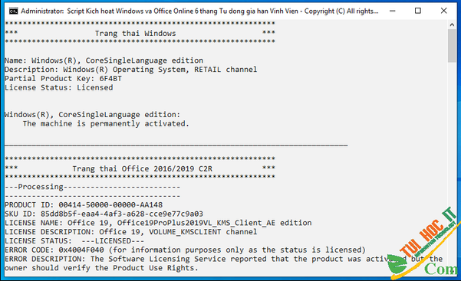Click the SKU ID value text
This screenshot has height=281, width=461.
pyautogui.click(x=122, y=214)
